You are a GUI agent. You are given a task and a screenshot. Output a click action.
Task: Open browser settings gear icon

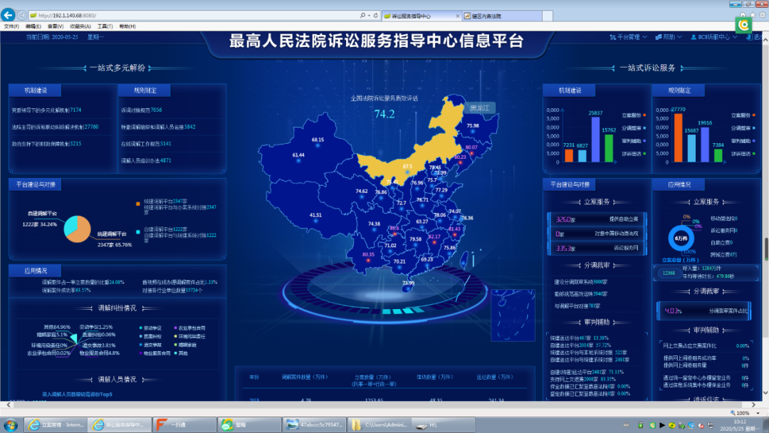(763, 15)
